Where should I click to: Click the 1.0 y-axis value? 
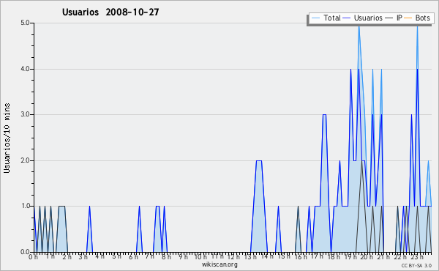[25, 207]
